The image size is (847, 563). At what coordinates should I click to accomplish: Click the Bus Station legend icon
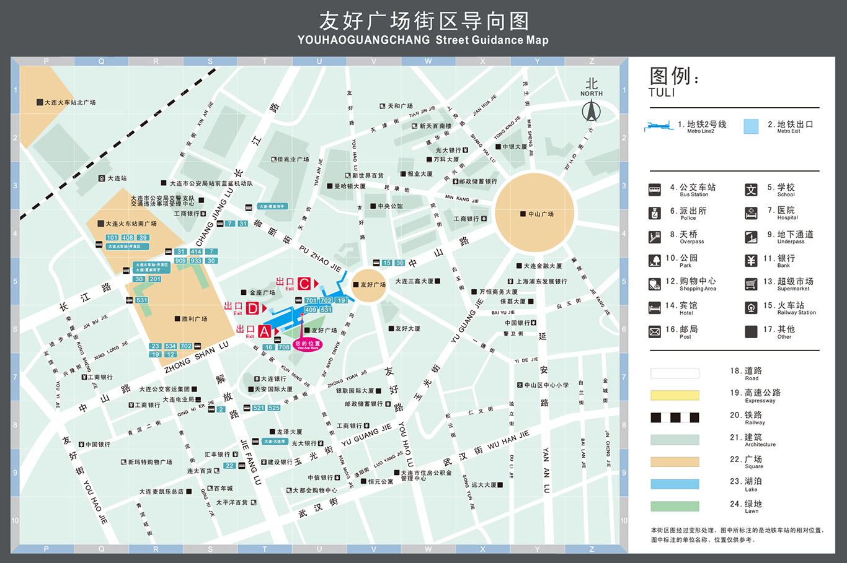[654, 190]
